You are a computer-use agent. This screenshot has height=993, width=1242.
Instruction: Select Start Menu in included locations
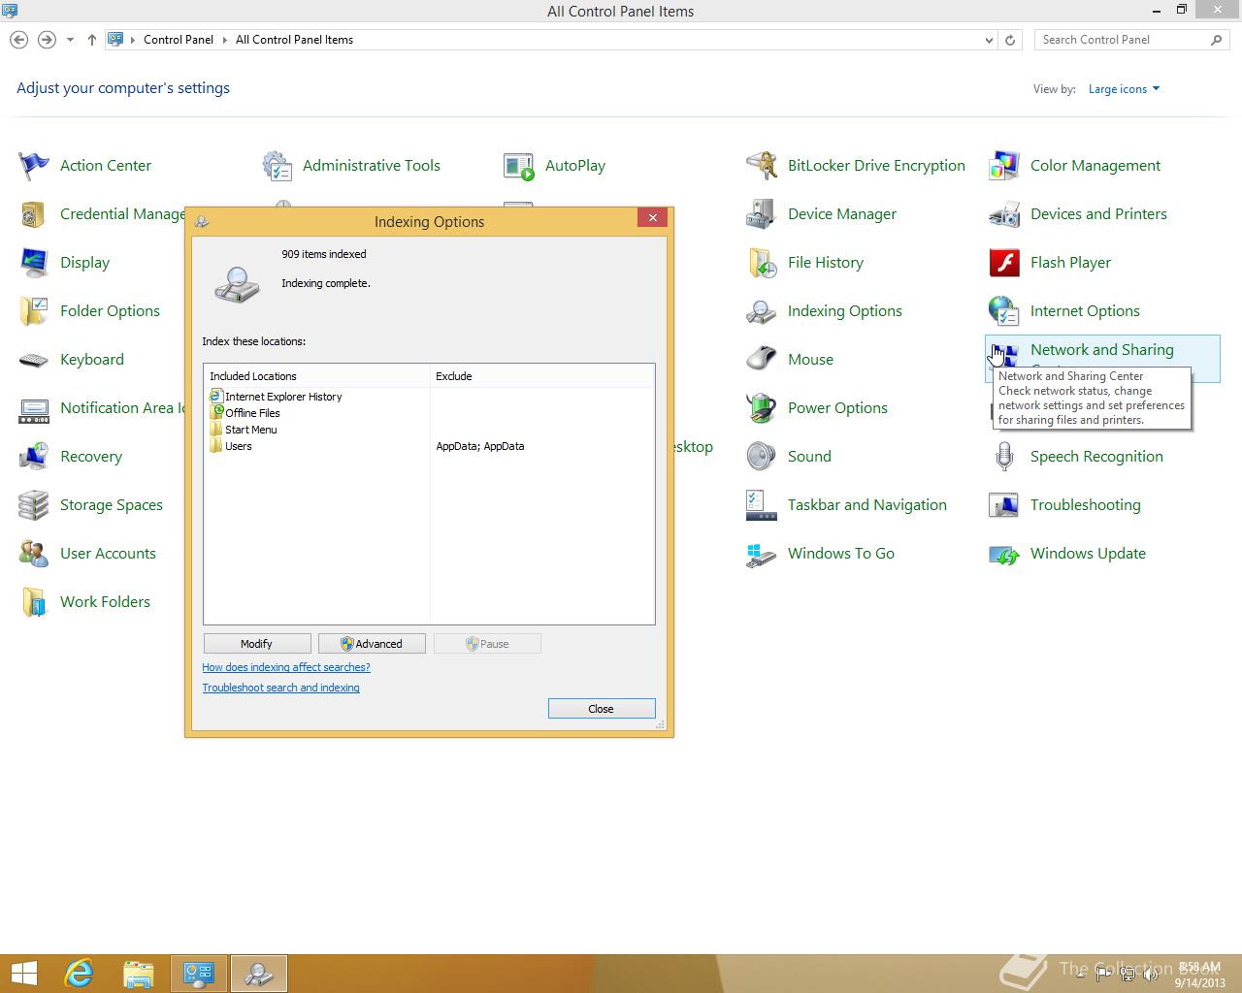[x=244, y=430]
